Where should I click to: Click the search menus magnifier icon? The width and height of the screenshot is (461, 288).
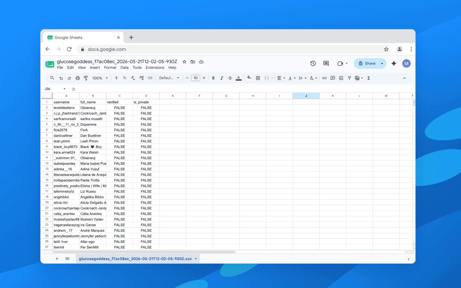click(x=52, y=78)
